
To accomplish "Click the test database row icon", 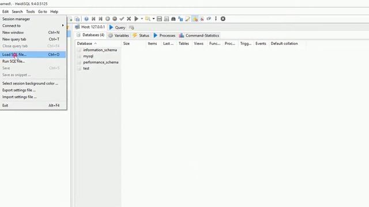I will pyautogui.click(x=79, y=68).
